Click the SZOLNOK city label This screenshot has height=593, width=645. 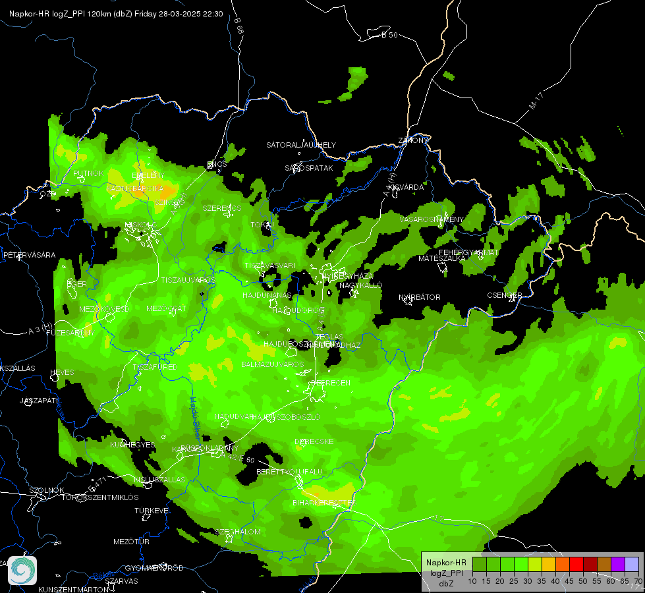pos(47,490)
